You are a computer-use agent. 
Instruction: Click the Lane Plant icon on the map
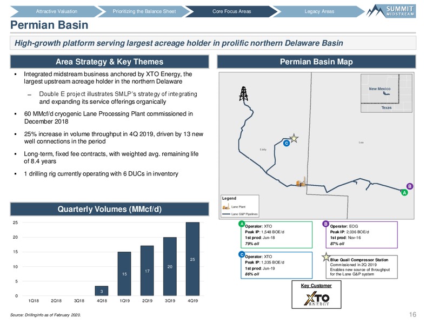coord(301,183)
